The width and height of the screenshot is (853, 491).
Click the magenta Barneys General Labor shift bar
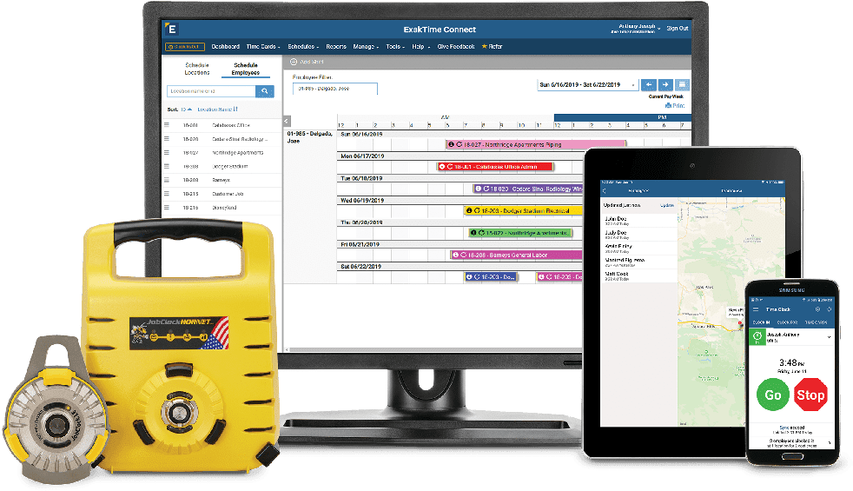coord(517,255)
